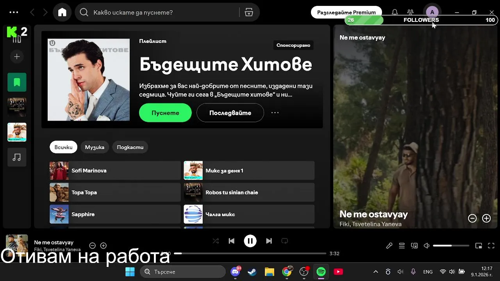This screenshot has width=500, height=281.
Task: Add to library via plus icon in player bar
Action: click(103, 245)
